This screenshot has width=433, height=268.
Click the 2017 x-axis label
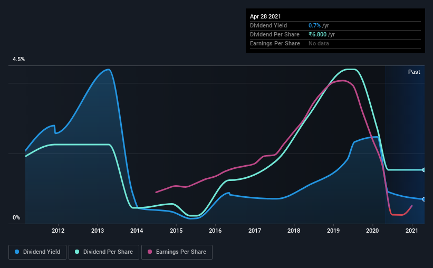pyautogui.click(x=255, y=231)
